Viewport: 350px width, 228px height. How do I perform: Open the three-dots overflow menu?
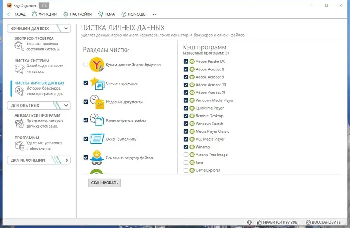[x=155, y=14]
